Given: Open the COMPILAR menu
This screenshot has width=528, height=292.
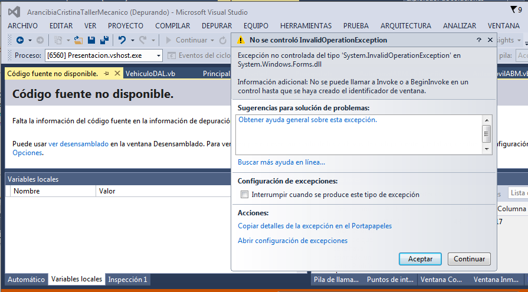Looking at the screenshot, I should (173, 25).
